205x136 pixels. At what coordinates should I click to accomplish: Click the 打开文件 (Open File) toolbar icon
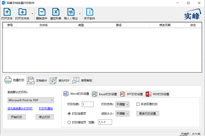(7, 12)
